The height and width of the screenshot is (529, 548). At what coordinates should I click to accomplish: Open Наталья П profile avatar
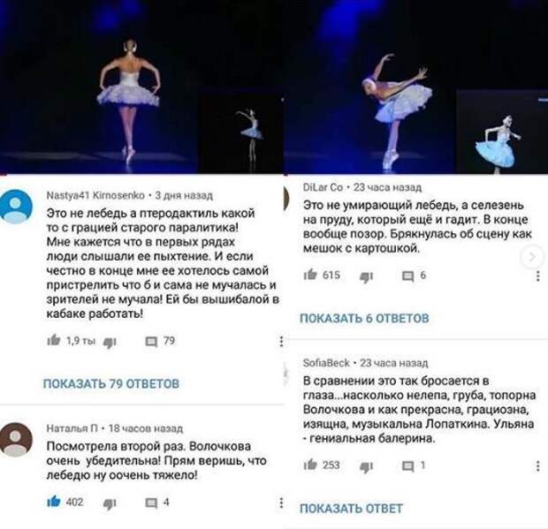pyautogui.click(x=16, y=440)
